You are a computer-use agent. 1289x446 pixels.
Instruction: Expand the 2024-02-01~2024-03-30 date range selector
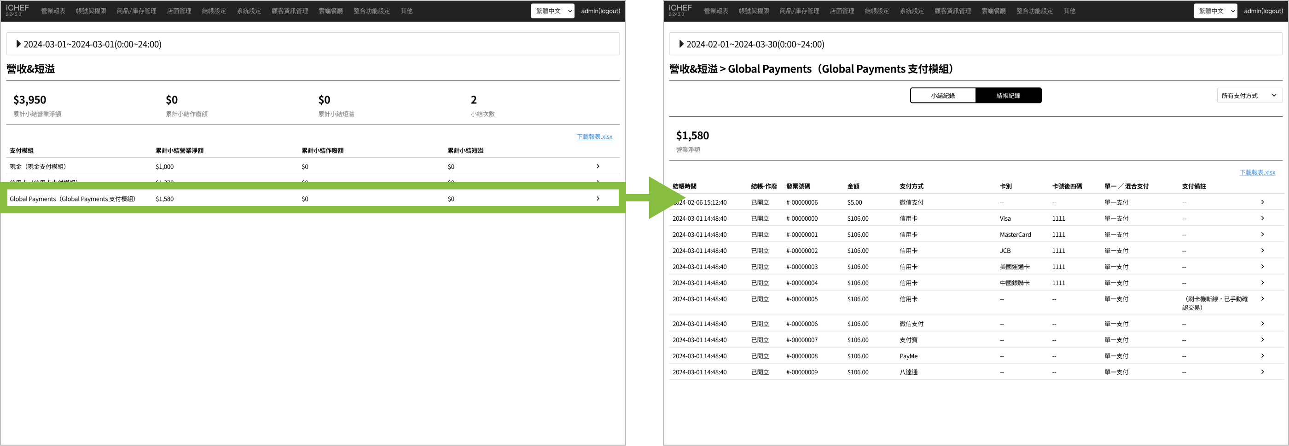tap(681, 44)
